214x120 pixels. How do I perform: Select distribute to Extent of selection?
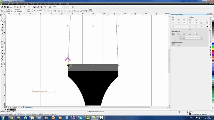(x=173, y=45)
